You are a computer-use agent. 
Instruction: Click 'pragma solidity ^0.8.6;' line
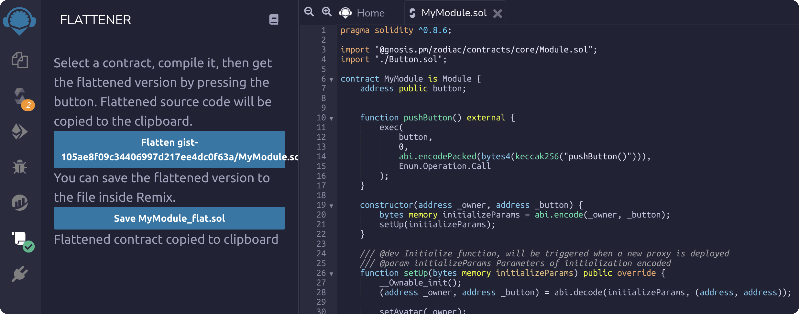pyautogui.click(x=396, y=30)
